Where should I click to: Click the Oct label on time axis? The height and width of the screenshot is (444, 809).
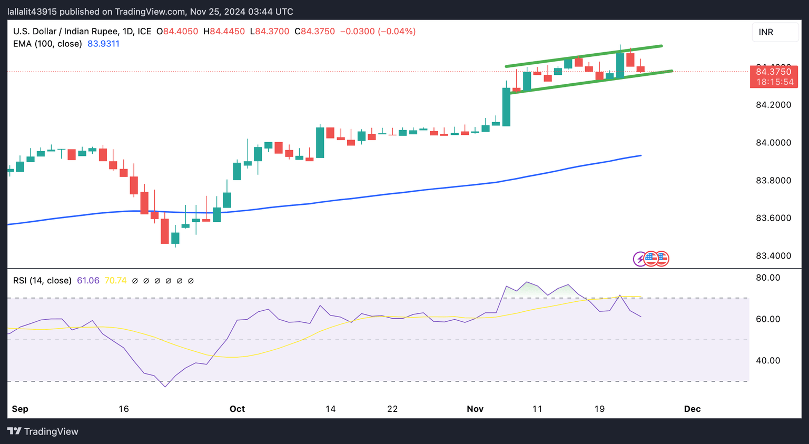pyautogui.click(x=237, y=409)
